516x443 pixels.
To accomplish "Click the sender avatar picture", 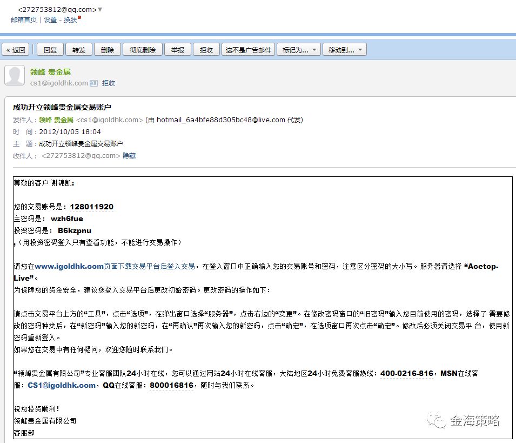I will pos(15,75).
